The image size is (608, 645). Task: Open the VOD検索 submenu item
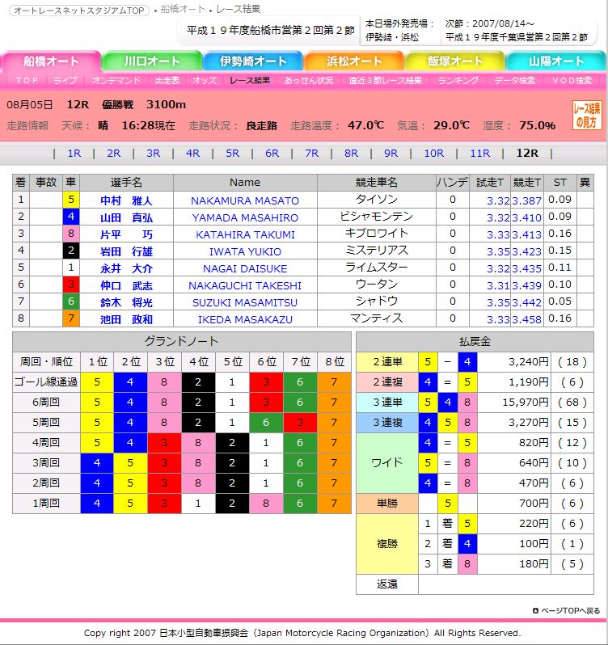[572, 80]
